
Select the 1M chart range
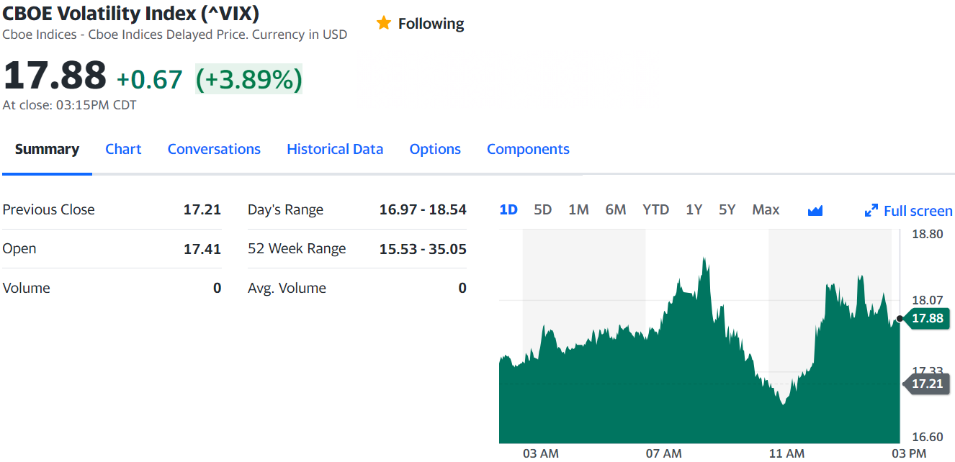pos(578,209)
